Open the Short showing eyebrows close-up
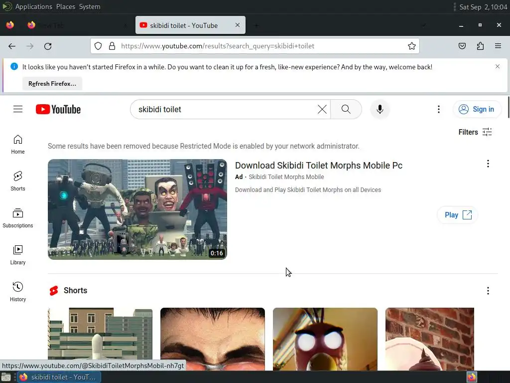 click(213, 339)
